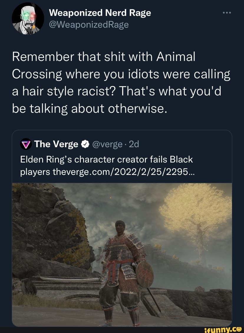The width and height of the screenshot is (244, 333).
Task: Click the verified checkmark next to The Verge
Action: coord(85,144)
